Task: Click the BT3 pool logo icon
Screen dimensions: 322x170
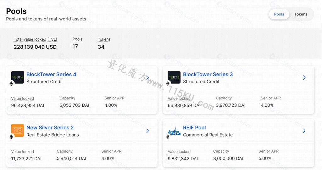Action: 174,77
